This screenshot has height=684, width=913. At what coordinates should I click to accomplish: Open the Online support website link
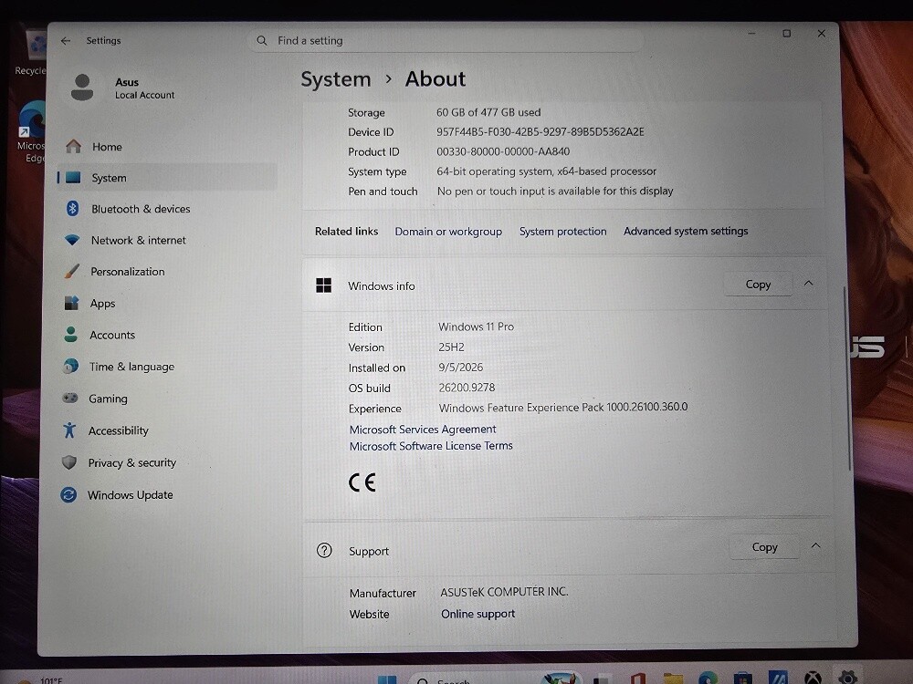(478, 614)
